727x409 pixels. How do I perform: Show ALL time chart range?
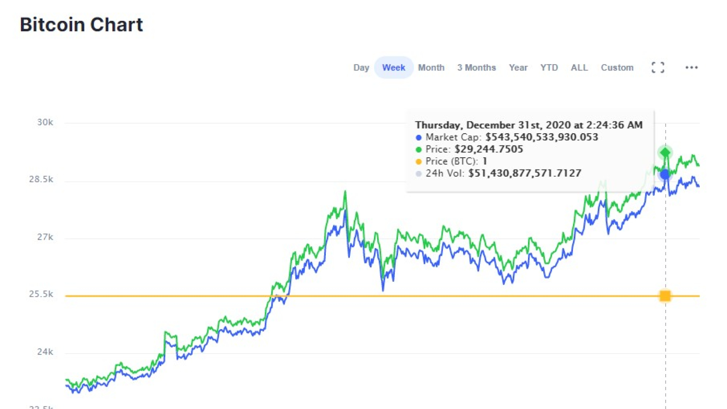[579, 68]
